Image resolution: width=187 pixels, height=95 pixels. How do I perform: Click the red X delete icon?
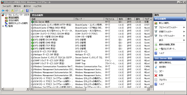click(156, 75)
